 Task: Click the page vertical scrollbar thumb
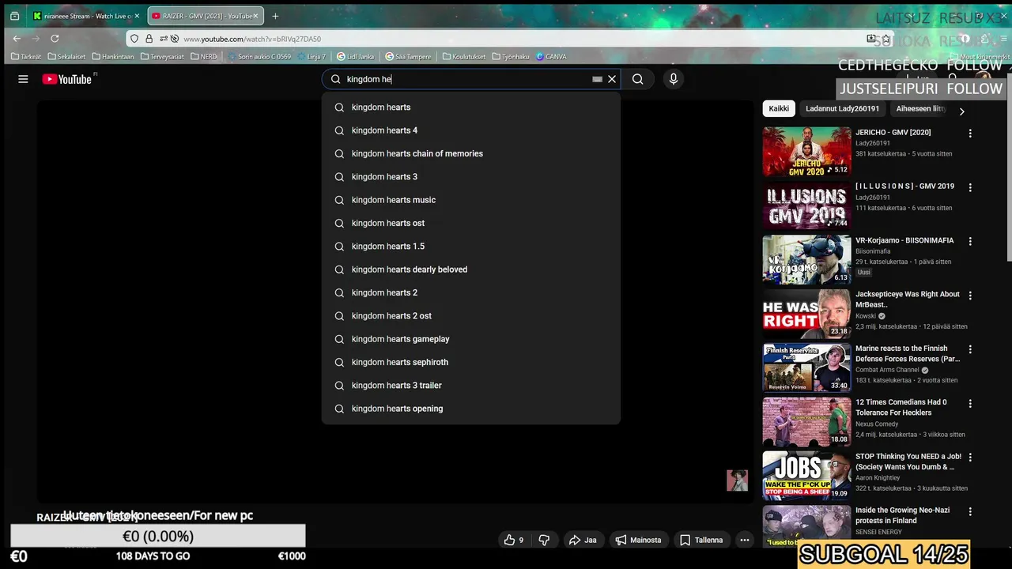point(1008,166)
